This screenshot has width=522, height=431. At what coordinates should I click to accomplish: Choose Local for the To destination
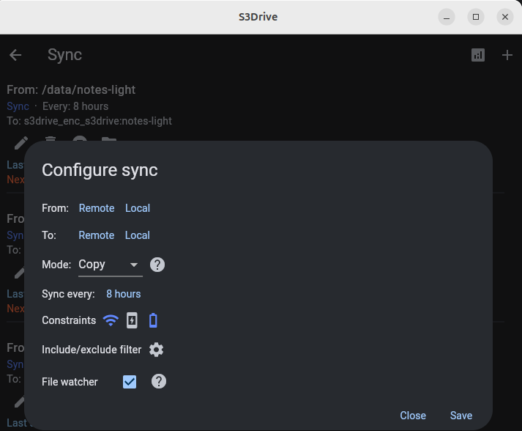point(138,235)
